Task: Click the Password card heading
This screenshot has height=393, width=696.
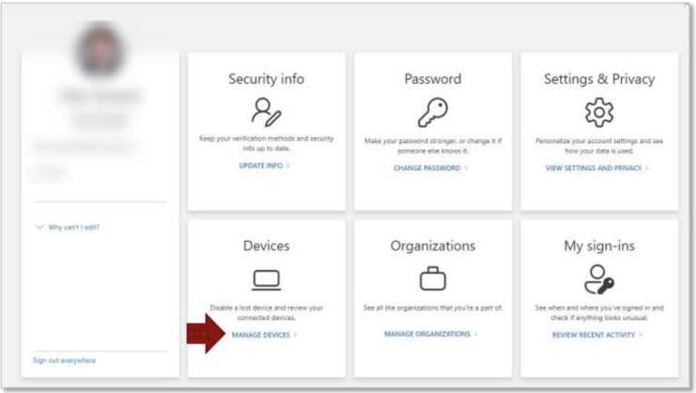Action: 433,79
